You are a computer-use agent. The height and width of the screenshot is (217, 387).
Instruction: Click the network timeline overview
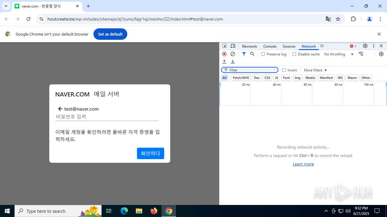point(303,93)
